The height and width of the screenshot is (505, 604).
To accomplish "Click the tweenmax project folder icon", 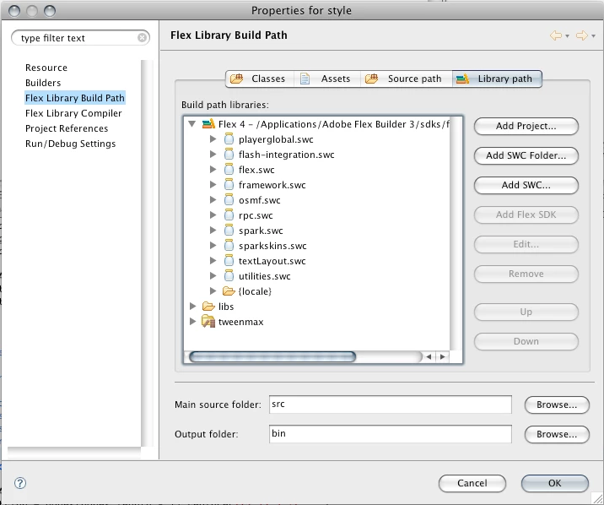I will pos(208,322).
